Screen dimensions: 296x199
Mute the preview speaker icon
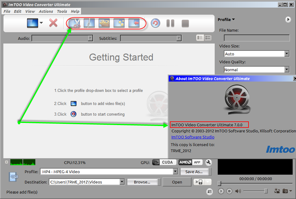pos(238,191)
